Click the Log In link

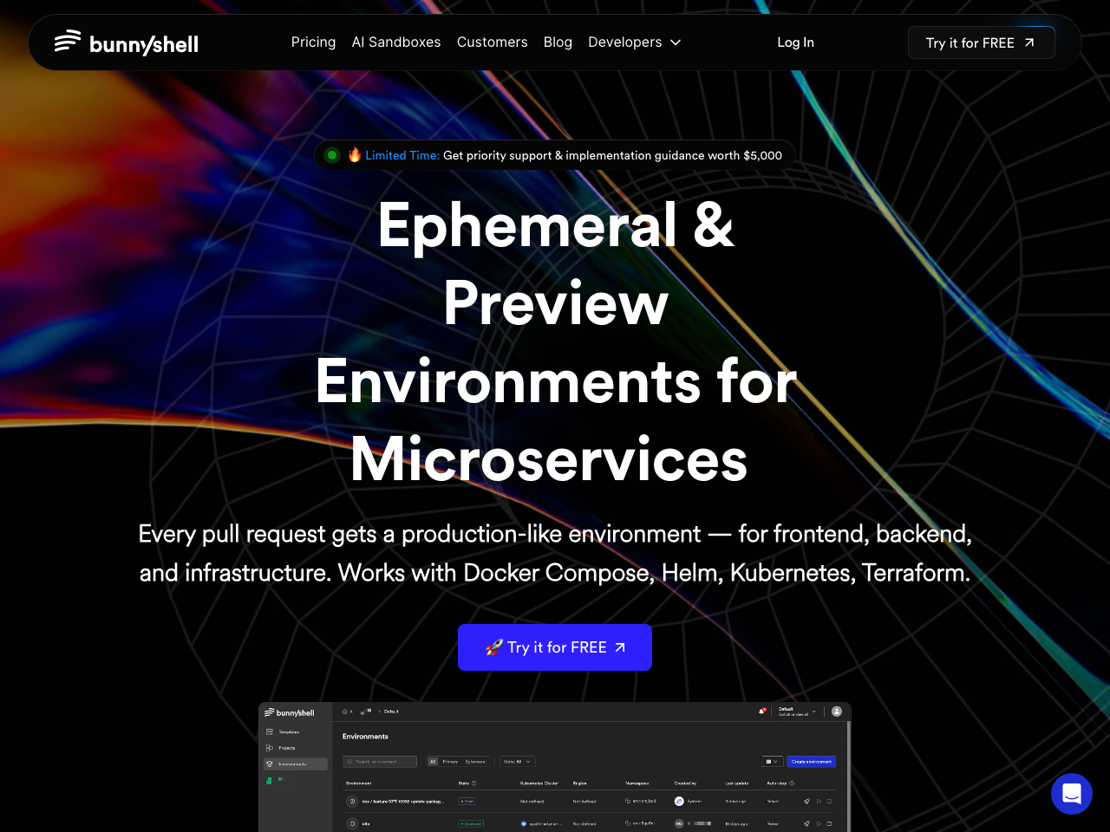click(795, 42)
